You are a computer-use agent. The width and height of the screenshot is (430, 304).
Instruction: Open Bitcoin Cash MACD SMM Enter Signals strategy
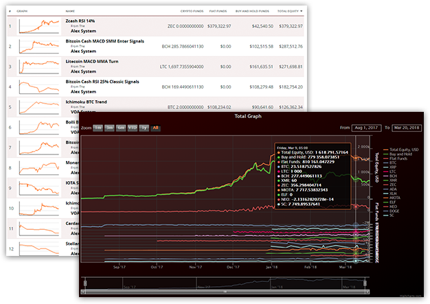tap(105, 41)
